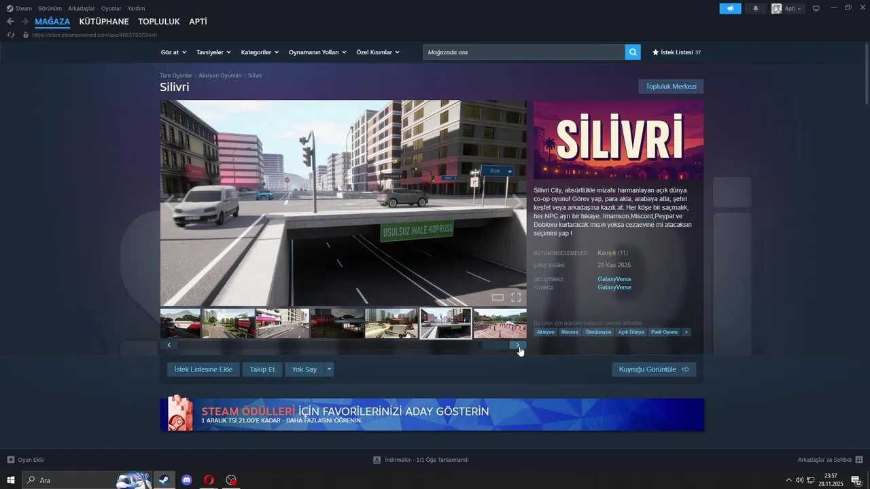Show the next screenshot in viewer
Screen dimensions: 870x489
[518, 203]
